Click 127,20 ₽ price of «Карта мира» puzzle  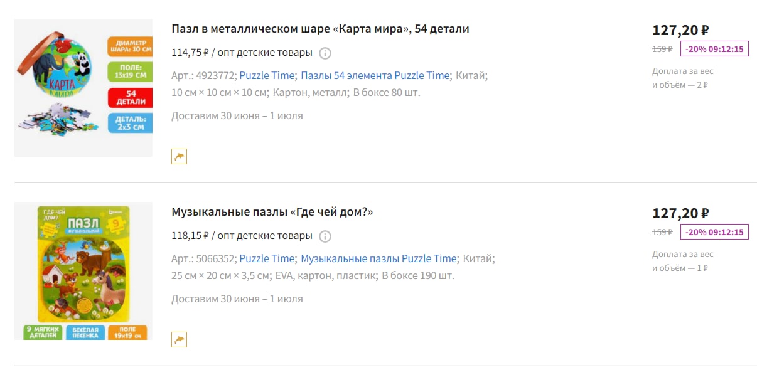pos(680,30)
